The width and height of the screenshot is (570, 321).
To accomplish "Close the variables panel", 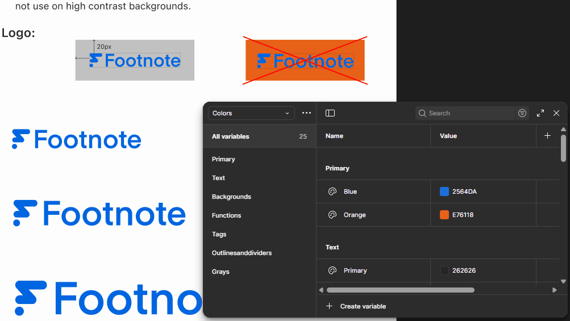I will tap(556, 113).
